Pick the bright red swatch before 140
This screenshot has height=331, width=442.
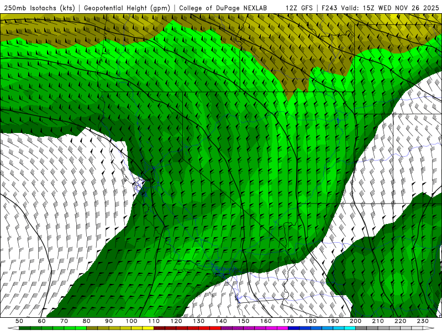tap(215, 328)
